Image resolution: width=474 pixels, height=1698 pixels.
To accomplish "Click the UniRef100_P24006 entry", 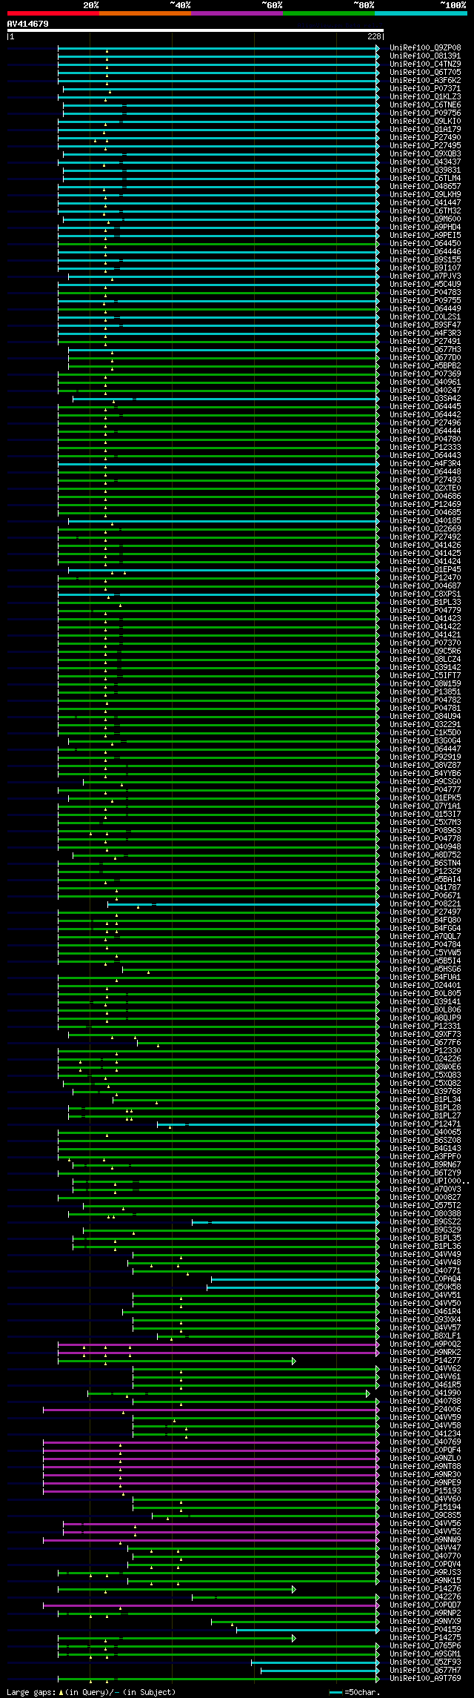I will click(x=425, y=1410).
